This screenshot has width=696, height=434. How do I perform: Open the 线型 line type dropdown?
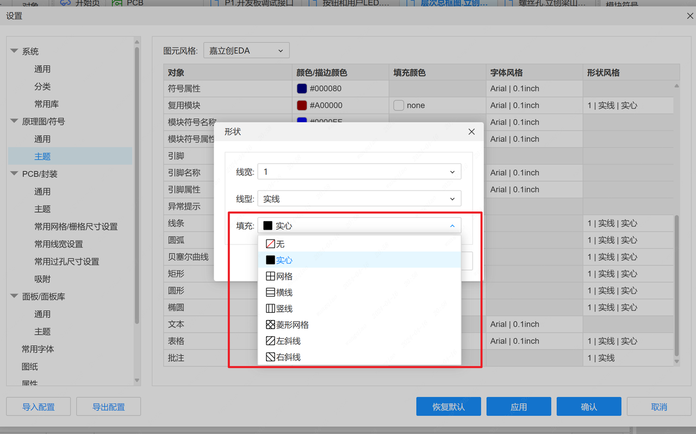359,199
